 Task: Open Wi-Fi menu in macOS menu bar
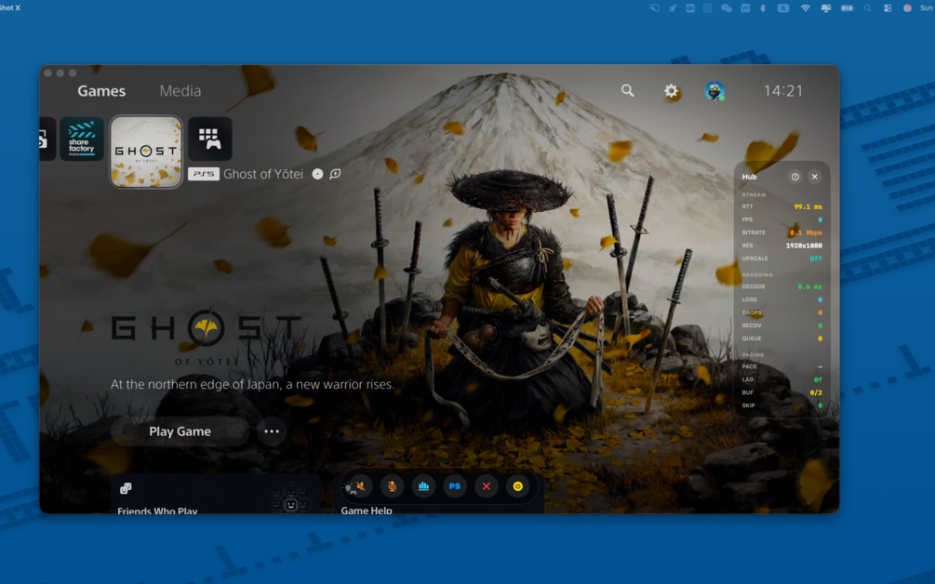[805, 8]
